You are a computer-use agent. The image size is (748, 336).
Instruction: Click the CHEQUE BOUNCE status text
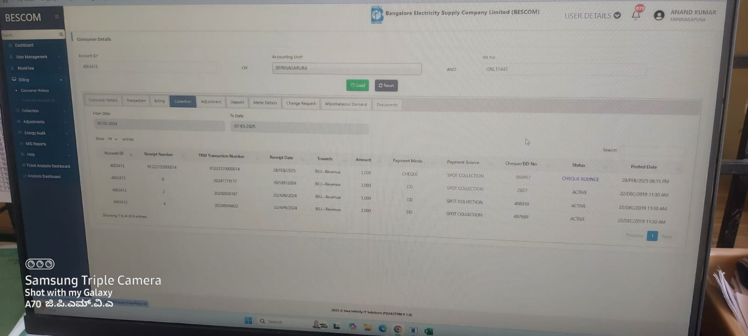coord(580,179)
